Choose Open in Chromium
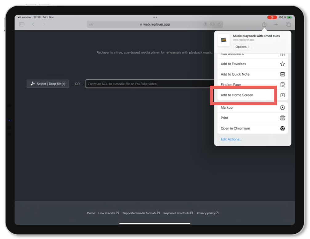This screenshot has height=239, width=310. 252,128
